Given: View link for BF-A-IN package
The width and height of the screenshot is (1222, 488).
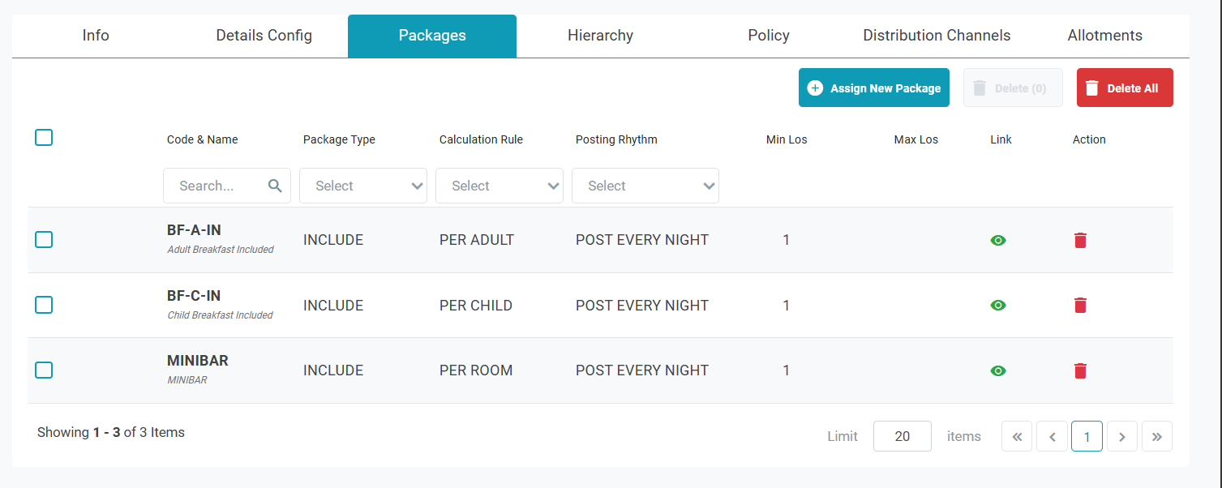Looking at the screenshot, I should (998, 240).
